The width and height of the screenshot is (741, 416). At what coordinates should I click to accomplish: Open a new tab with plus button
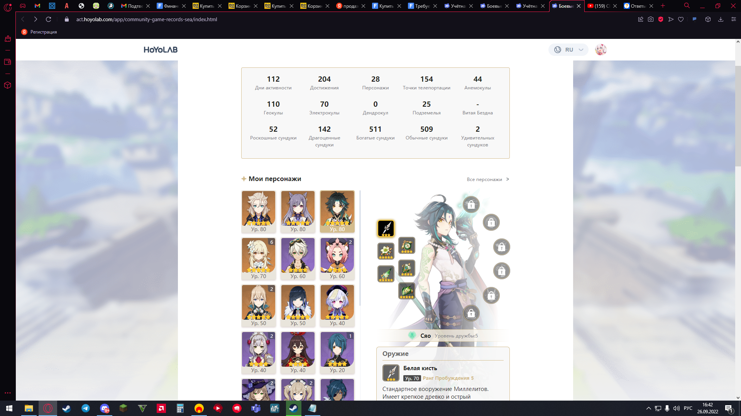point(663,6)
